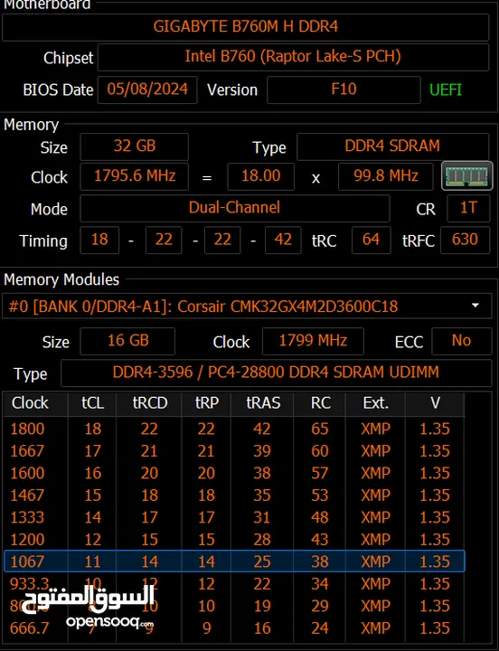
Task: Click the memory size 32 GB field
Action: [x=134, y=146]
